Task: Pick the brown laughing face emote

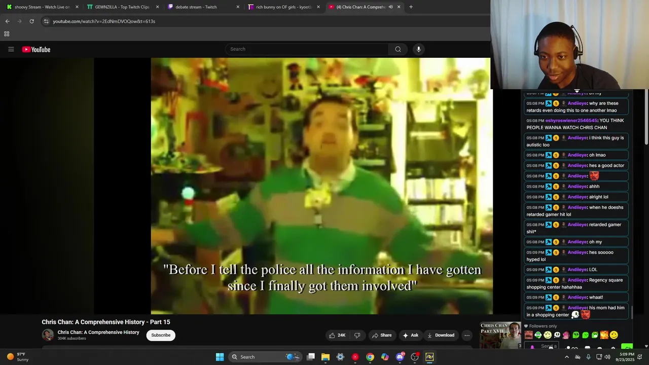Action: click(x=529, y=335)
